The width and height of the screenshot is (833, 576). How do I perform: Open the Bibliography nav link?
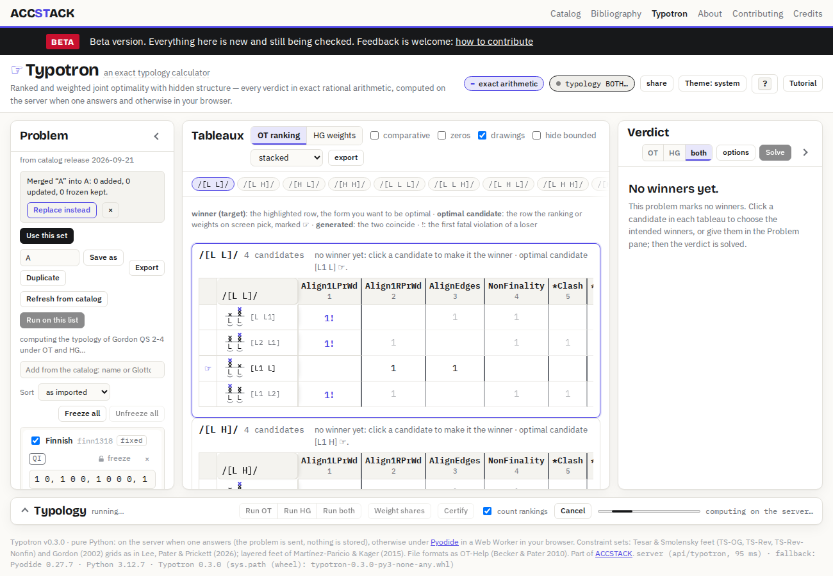tap(616, 13)
